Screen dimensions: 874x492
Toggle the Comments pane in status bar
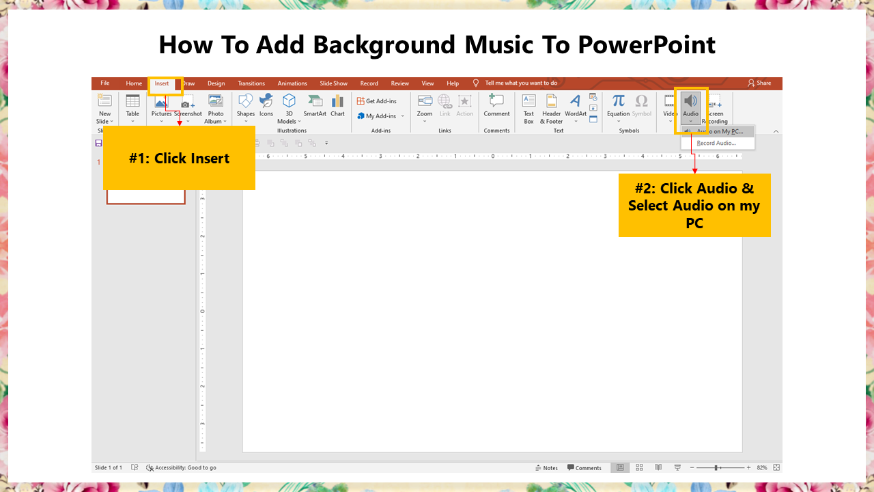584,468
